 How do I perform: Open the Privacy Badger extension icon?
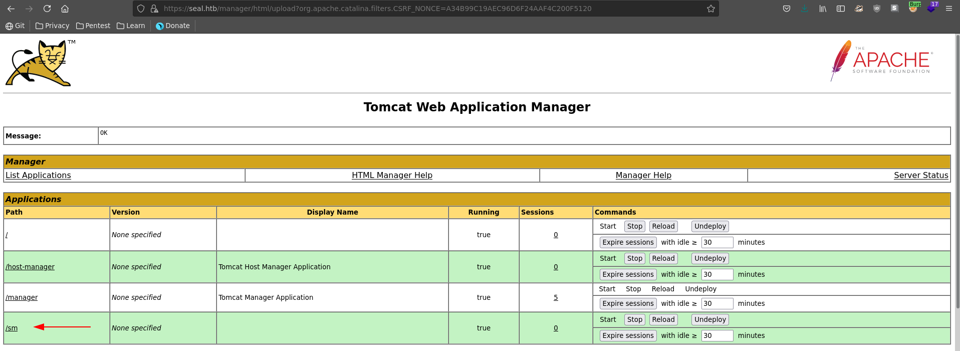point(859,9)
